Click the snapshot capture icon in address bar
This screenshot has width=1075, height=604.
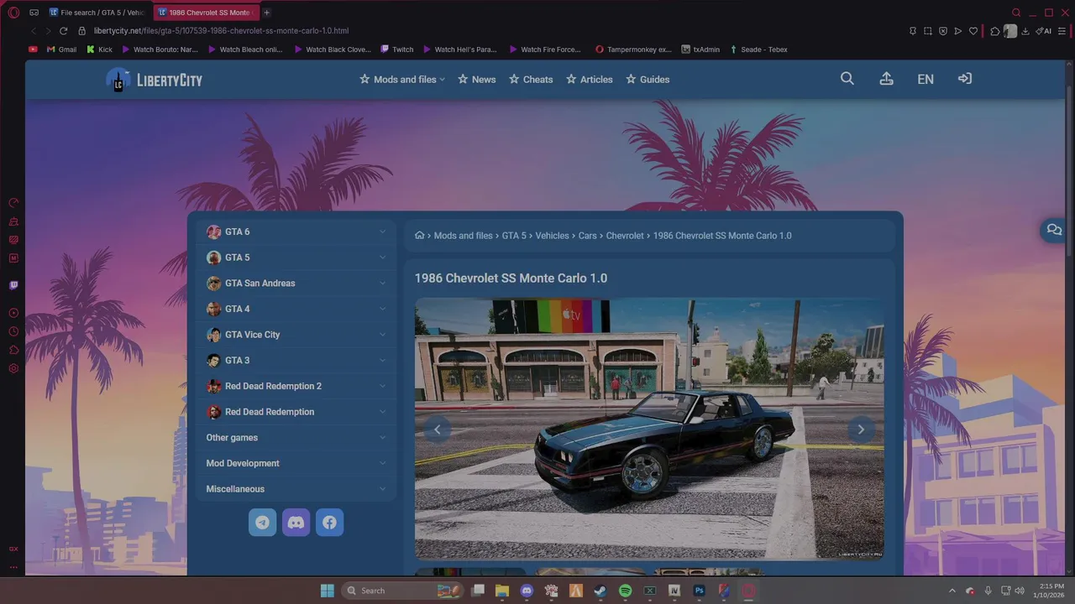[x=928, y=31]
